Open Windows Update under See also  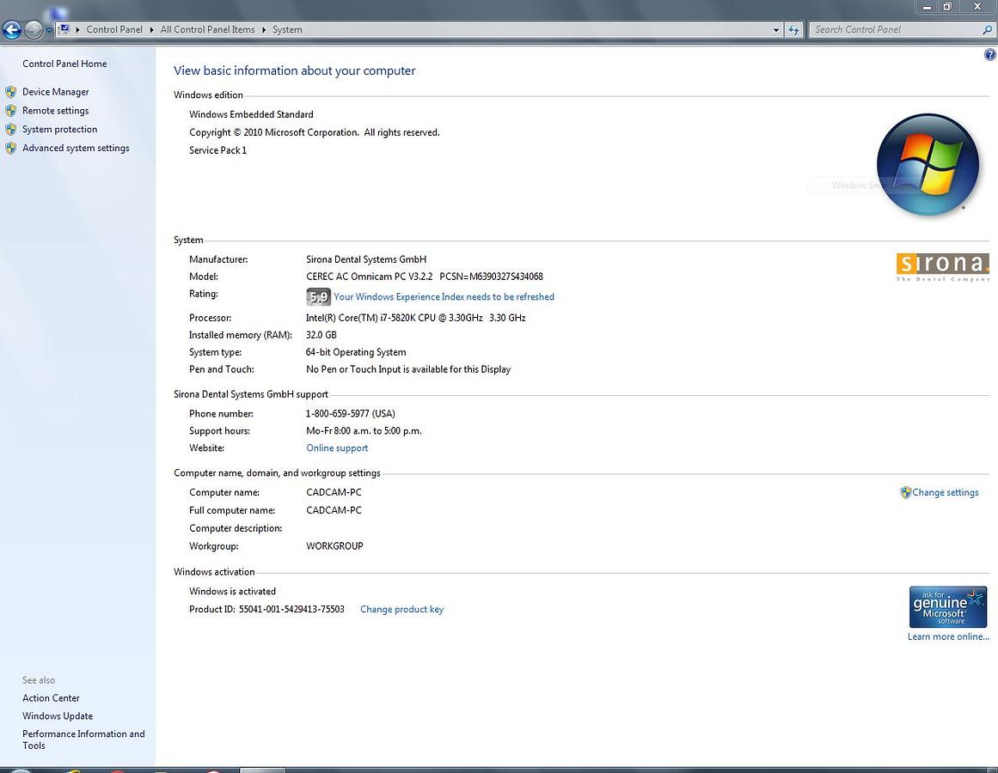click(58, 716)
